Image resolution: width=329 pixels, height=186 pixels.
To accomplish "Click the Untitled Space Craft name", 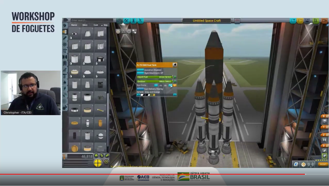I will tap(207, 21).
